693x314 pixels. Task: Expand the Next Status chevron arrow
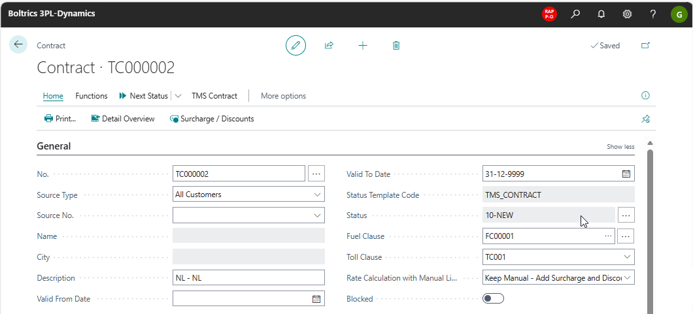178,96
